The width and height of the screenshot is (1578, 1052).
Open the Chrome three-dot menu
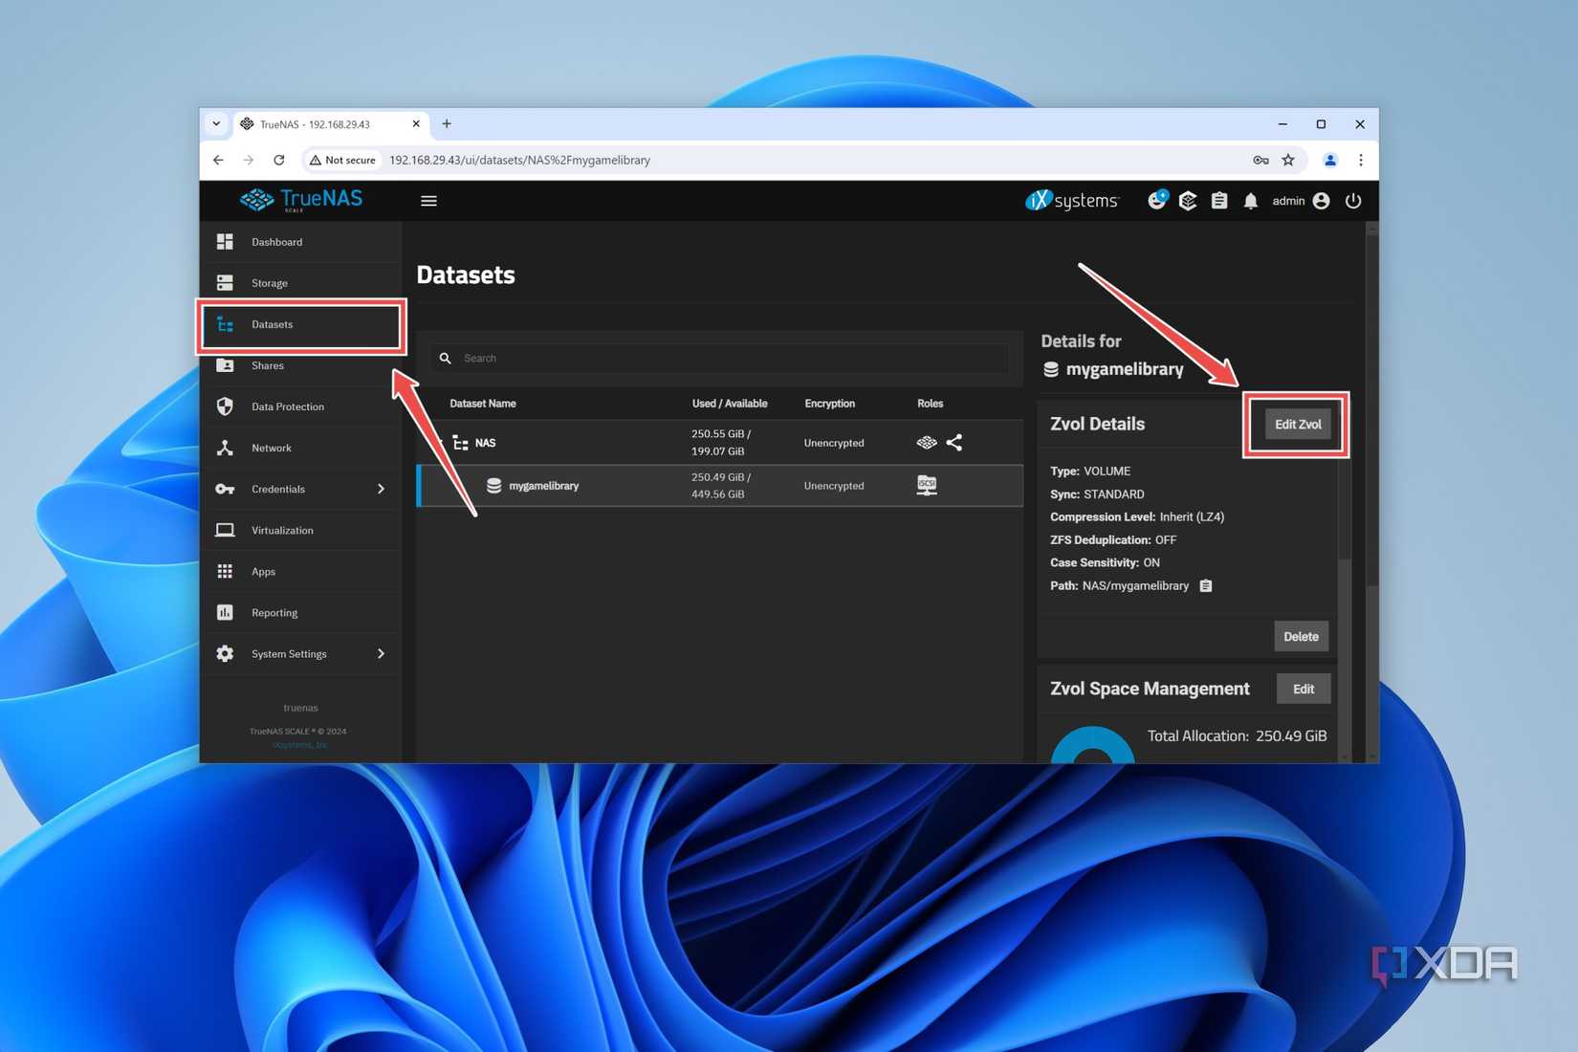[1361, 160]
